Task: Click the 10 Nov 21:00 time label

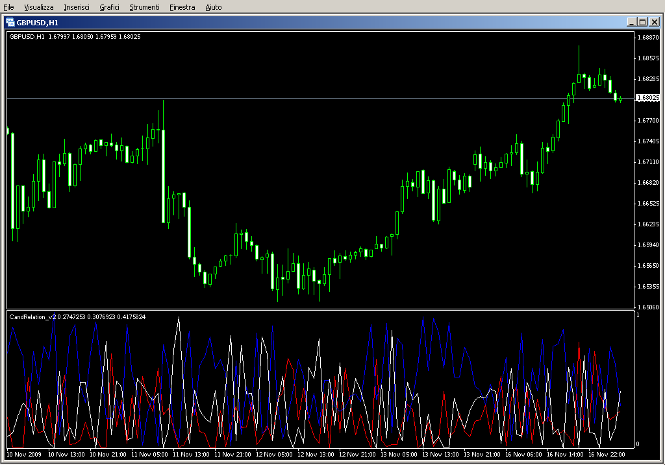Action: coord(108,455)
